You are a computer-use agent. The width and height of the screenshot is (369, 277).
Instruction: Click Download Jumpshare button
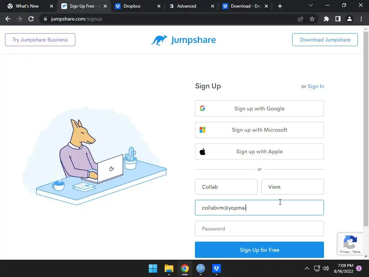pos(325,40)
